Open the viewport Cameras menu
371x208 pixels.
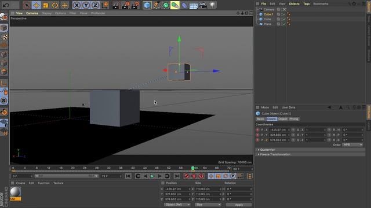coord(32,13)
